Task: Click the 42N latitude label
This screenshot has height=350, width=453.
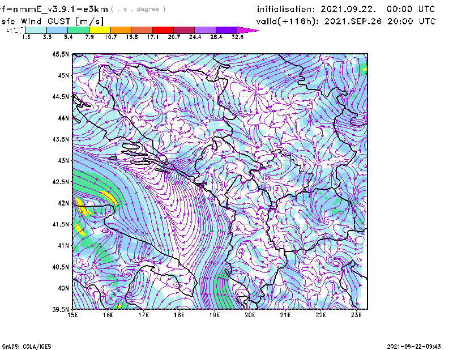Action: pyautogui.click(x=63, y=203)
